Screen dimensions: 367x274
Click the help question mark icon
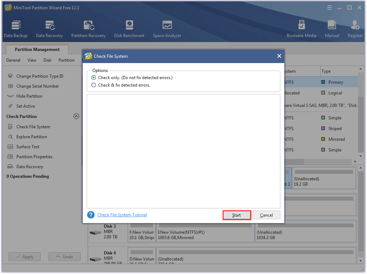point(91,215)
